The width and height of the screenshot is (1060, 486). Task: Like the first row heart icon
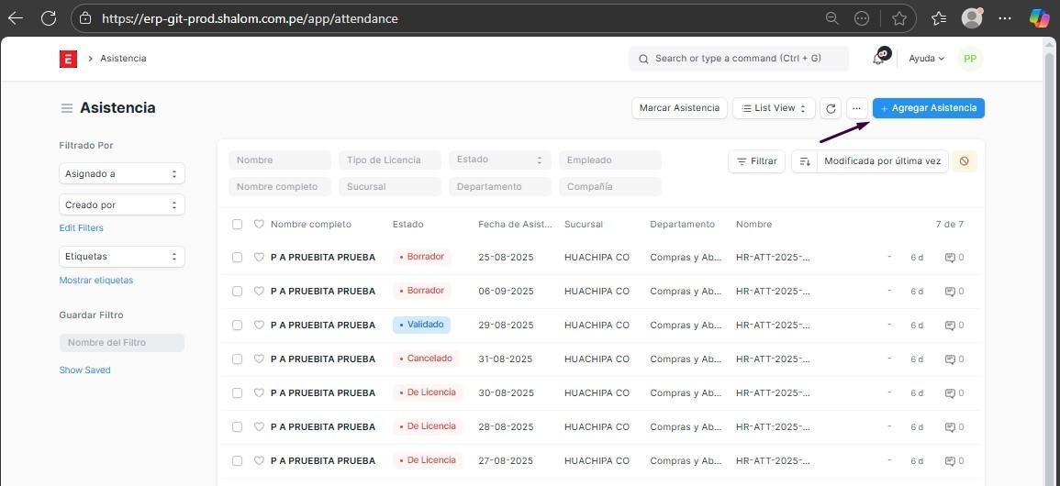coord(259,258)
